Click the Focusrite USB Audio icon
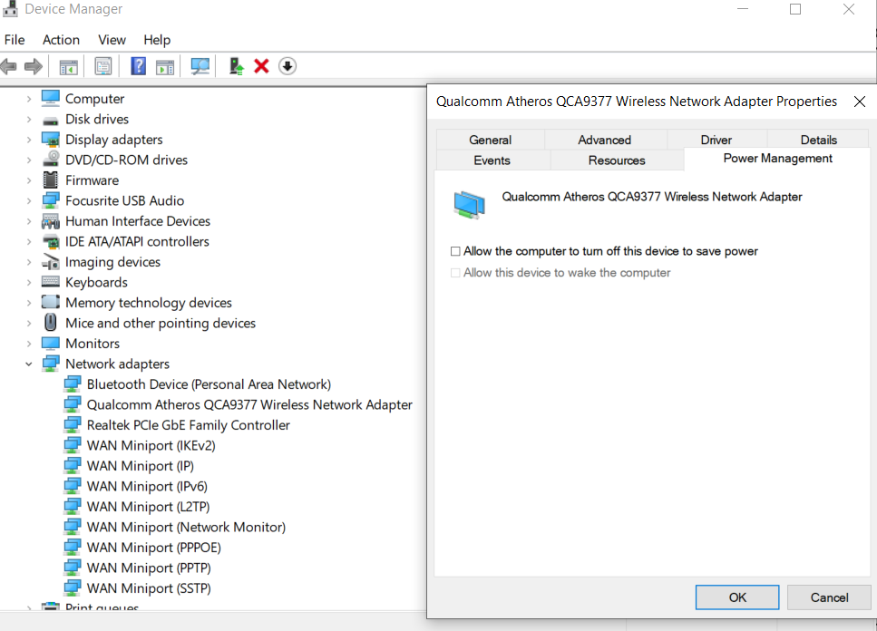Image resolution: width=877 pixels, height=631 pixels. (x=51, y=200)
